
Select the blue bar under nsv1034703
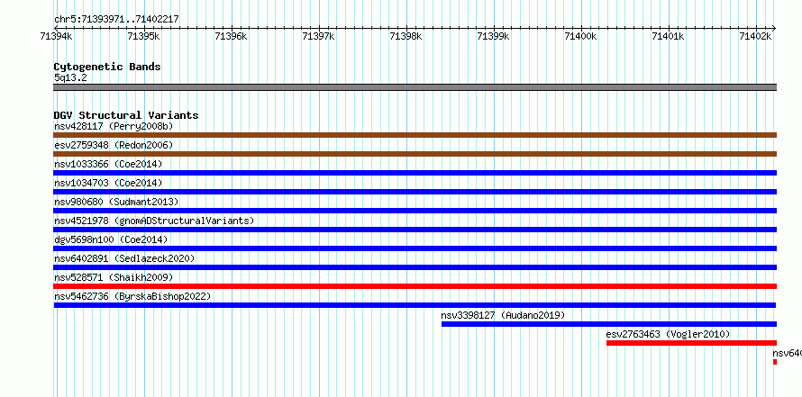point(415,192)
